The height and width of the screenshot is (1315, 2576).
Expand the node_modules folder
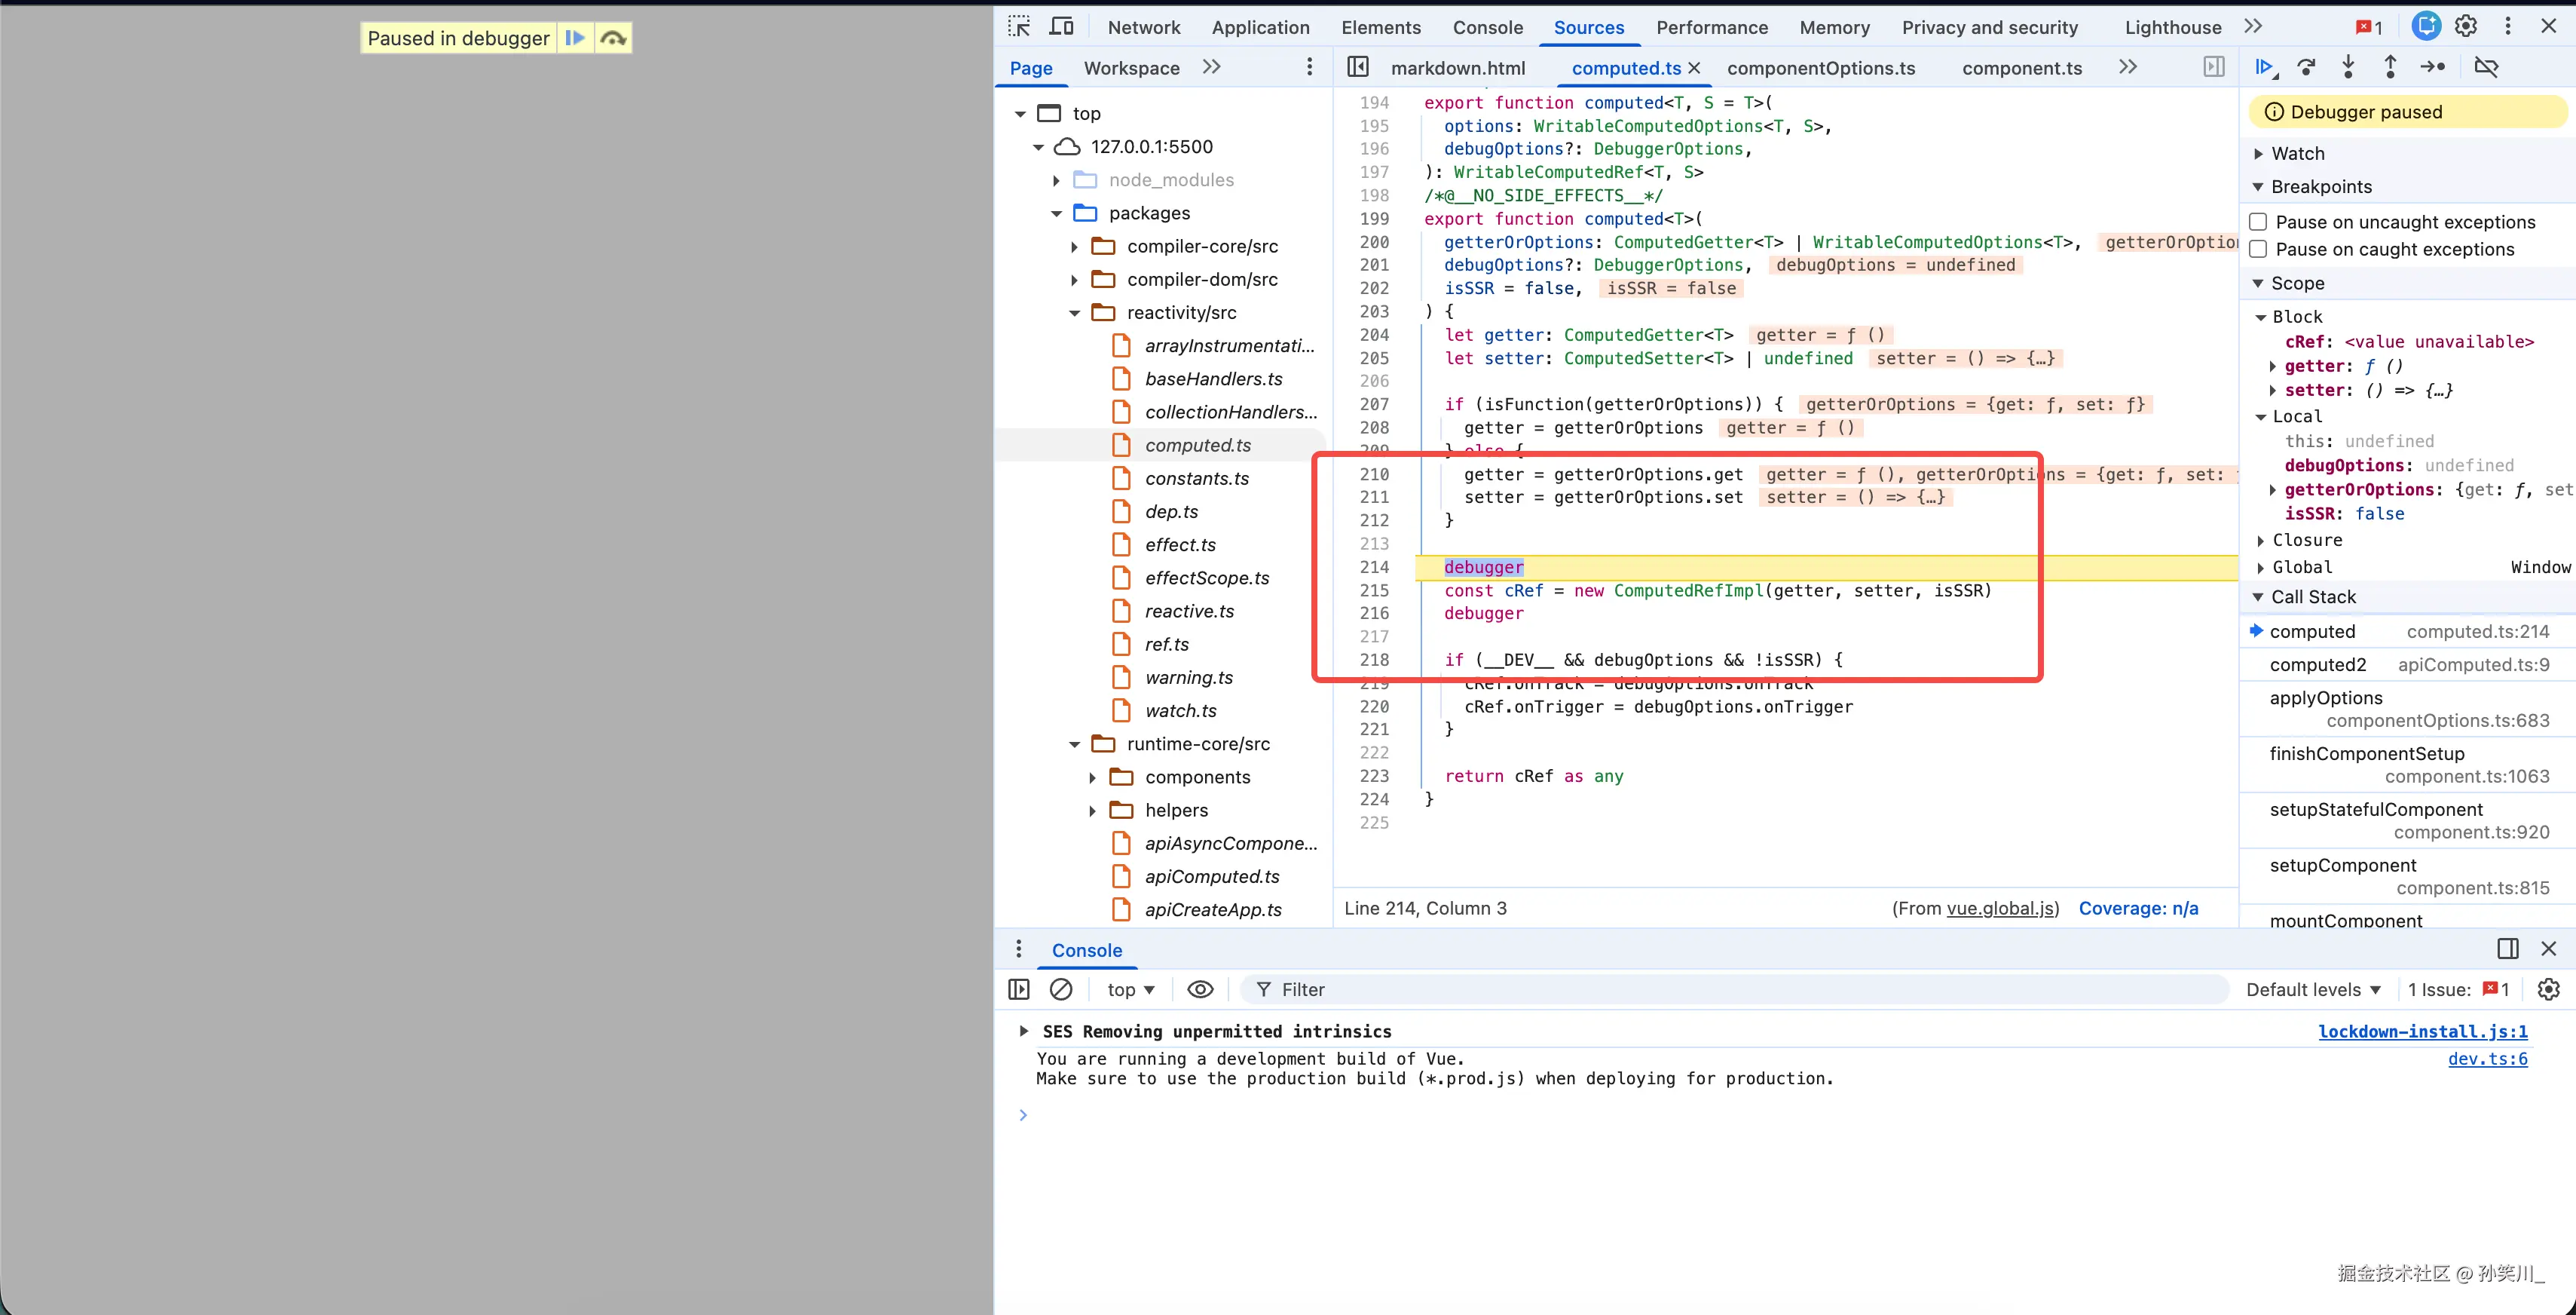click(x=1056, y=180)
